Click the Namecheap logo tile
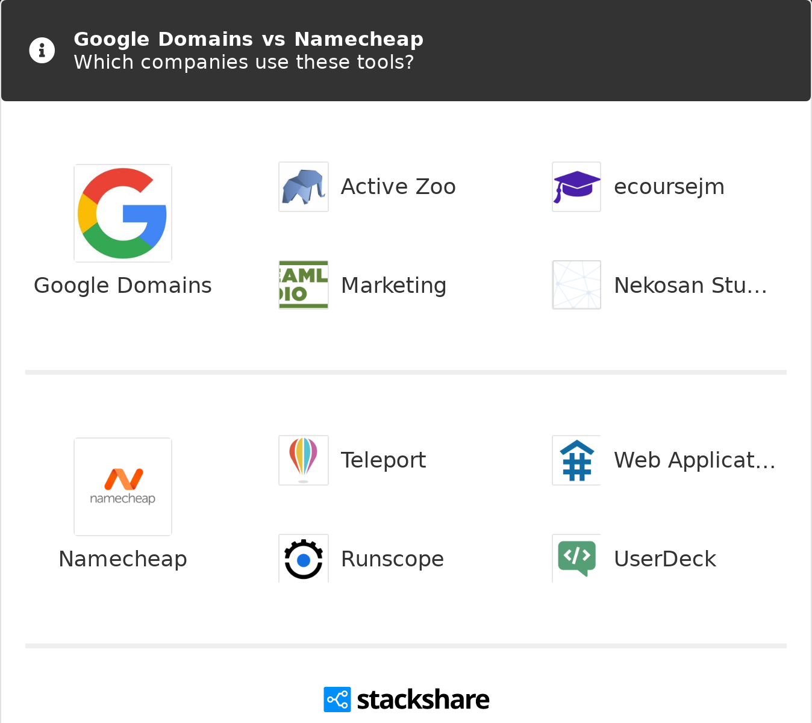812x723 pixels. (123, 487)
